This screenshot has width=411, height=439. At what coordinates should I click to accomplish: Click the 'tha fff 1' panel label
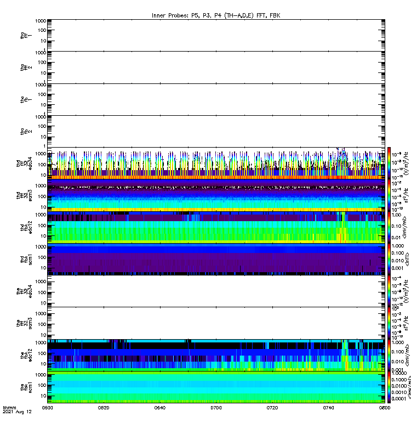point(26,35)
